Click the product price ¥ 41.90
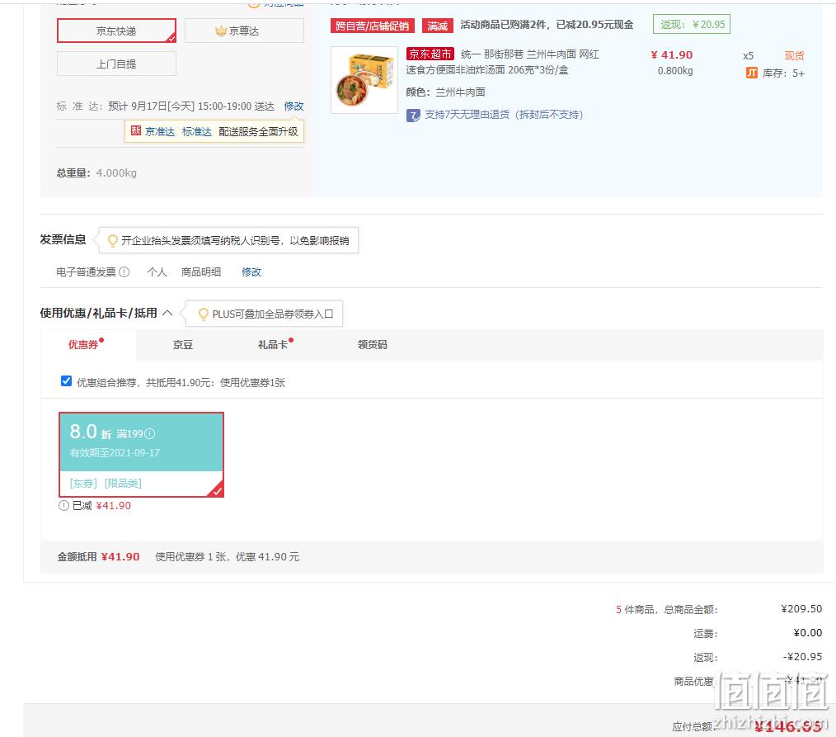836x737 pixels. click(671, 55)
